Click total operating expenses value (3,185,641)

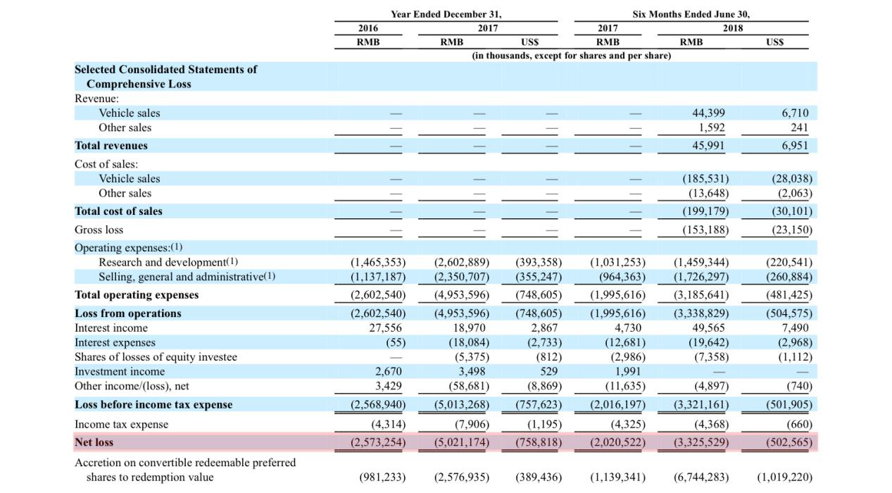pos(701,294)
